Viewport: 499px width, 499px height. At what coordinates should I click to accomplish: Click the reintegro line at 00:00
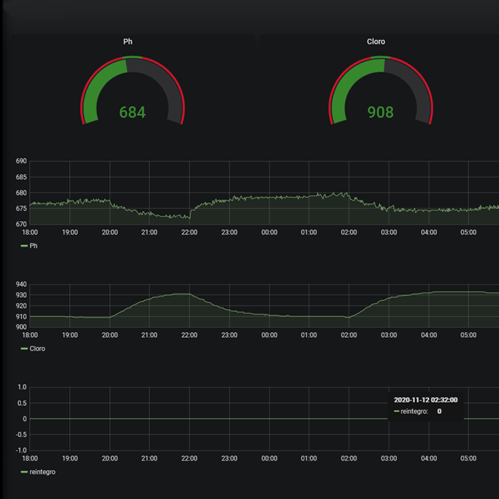tap(269, 419)
